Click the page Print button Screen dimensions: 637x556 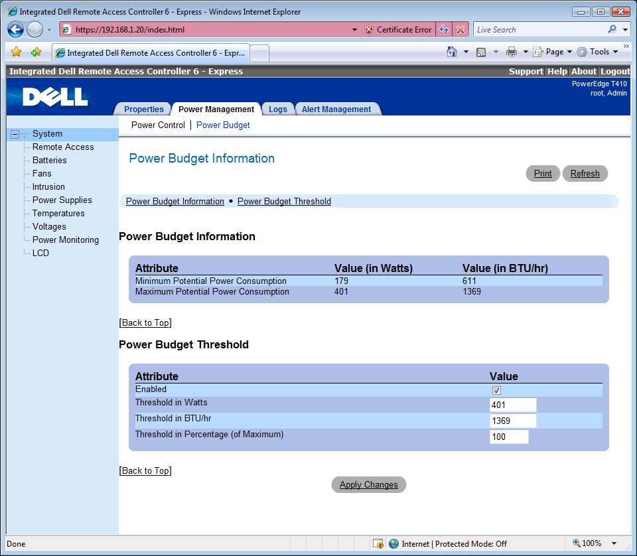(x=543, y=173)
